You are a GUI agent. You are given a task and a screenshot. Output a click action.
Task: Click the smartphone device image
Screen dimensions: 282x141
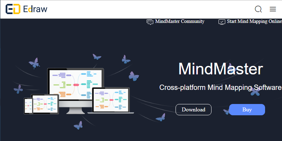(x=28, y=106)
